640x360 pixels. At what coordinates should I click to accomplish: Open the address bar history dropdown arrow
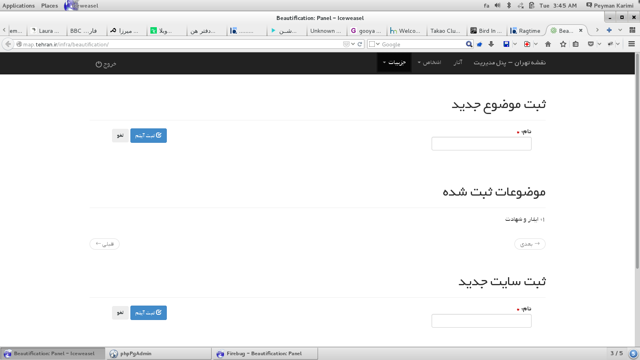pos(353,44)
